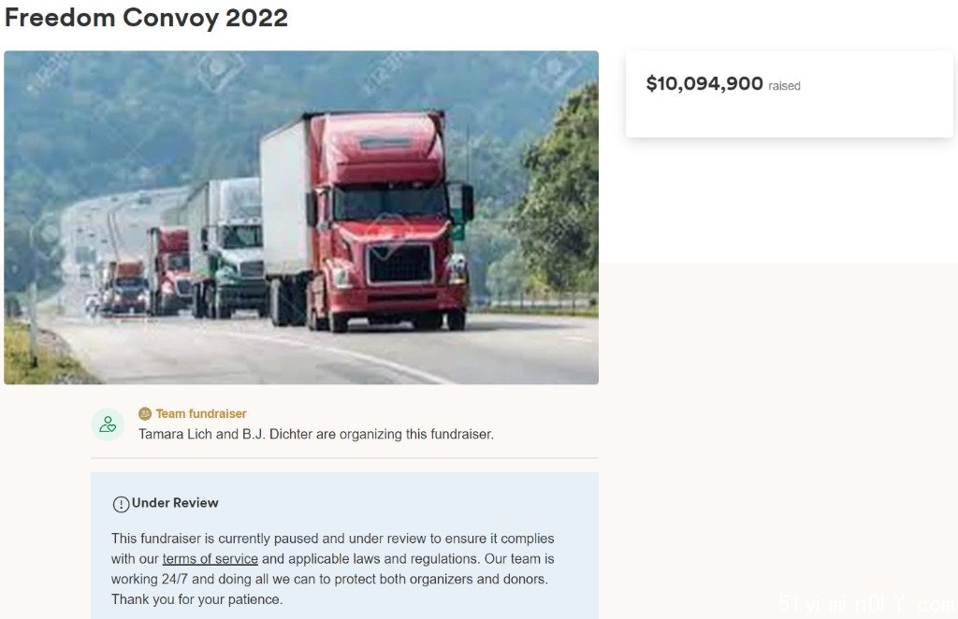Click the Freedom Convoy 2022 title
The image size is (958, 619).
pos(146,17)
